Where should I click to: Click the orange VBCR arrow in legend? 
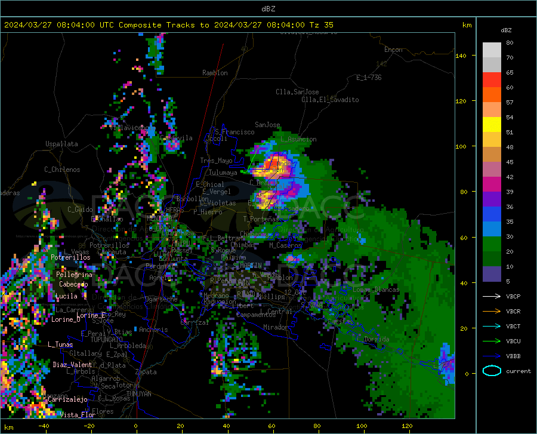tap(492, 311)
